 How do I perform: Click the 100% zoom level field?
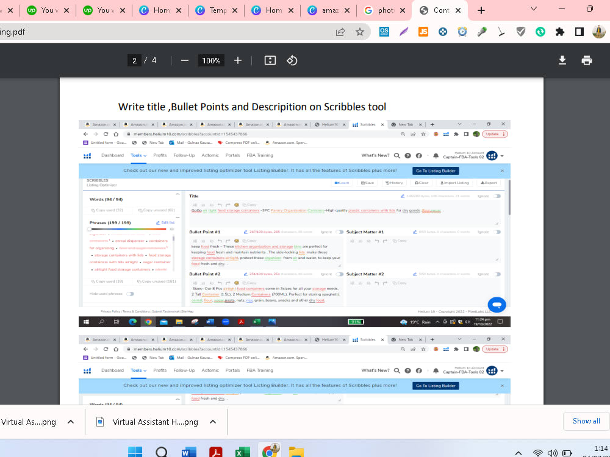point(211,60)
